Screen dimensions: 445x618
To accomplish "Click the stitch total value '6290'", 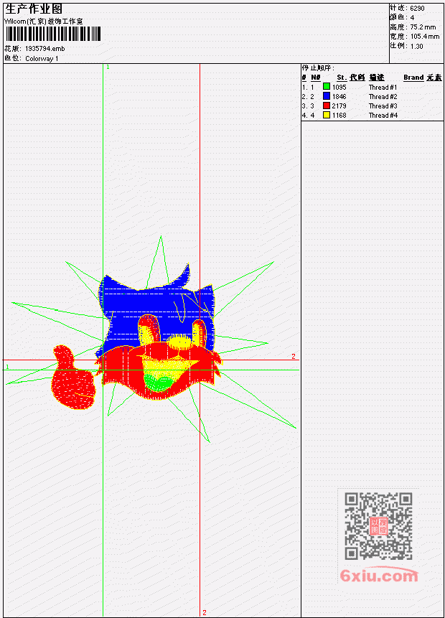I will [x=417, y=8].
